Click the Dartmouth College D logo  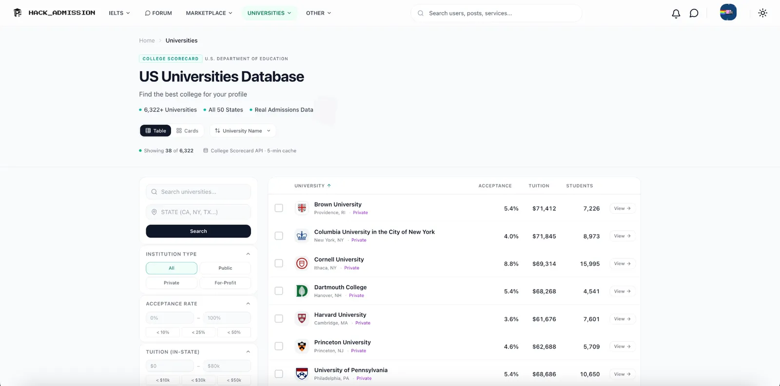pyautogui.click(x=302, y=291)
